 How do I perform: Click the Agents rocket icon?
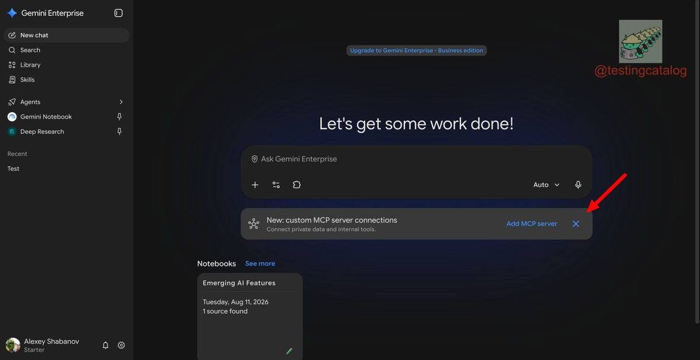[x=12, y=102]
